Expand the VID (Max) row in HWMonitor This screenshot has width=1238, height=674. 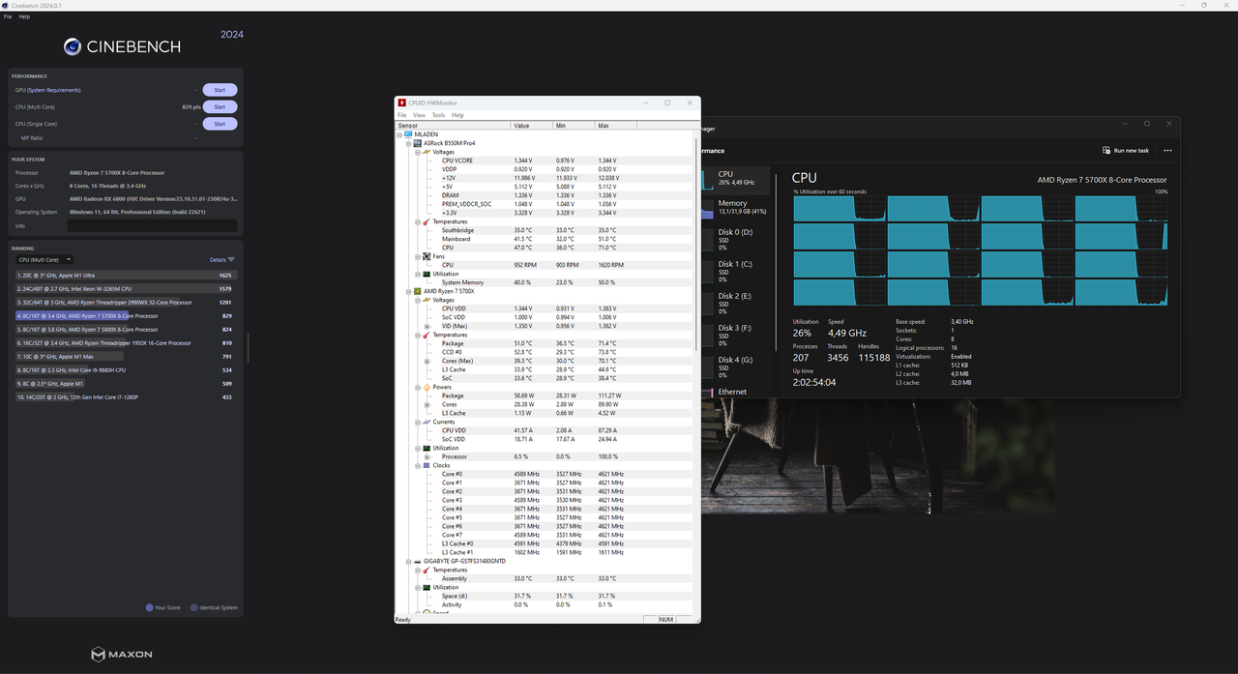pos(427,326)
